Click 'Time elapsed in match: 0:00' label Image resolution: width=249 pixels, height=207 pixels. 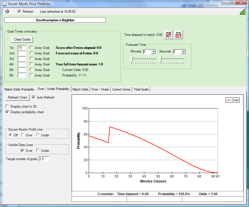[x=143, y=35]
